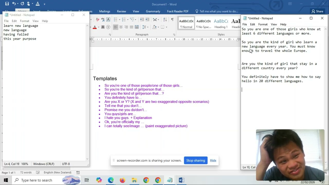The height and width of the screenshot is (185, 329).
Task: Toggle Justify alignment
Action: tap(131, 27)
